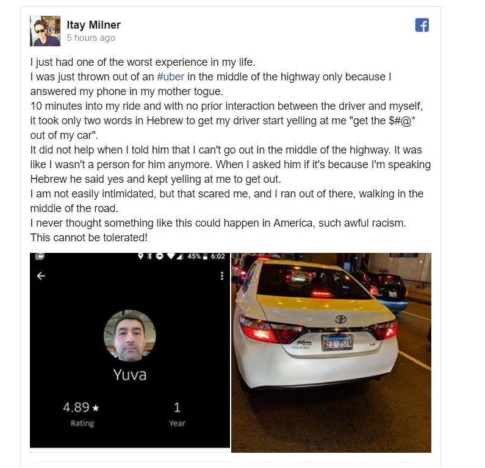Click the car's license plate

tap(337, 342)
